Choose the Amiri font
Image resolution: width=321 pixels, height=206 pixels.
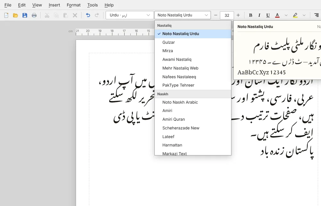point(193,111)
